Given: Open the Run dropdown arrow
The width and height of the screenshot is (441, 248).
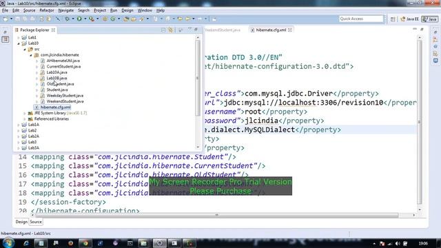Looking at the screenshot, I should click(x=85, y=19).
